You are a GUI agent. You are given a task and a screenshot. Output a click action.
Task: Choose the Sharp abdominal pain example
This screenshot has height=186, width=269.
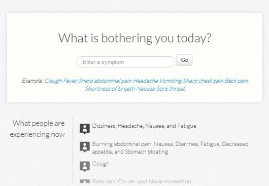[x=105, y=81]
